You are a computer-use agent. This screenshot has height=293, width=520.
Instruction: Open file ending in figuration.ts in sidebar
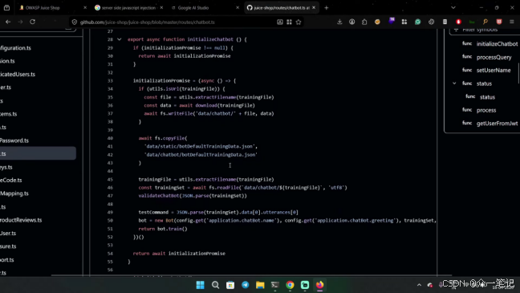(x=15, y=48)
